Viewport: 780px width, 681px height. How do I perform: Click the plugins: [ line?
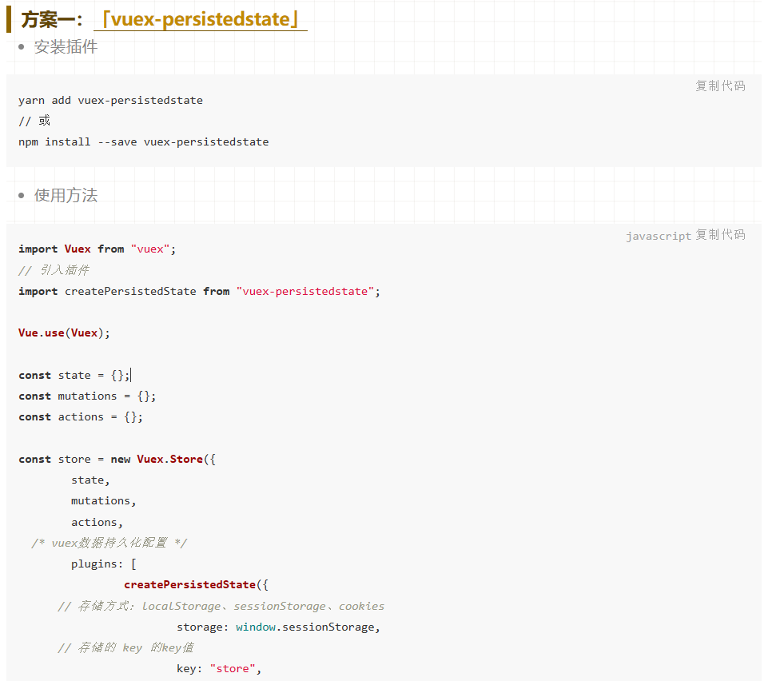click(103, 564)
